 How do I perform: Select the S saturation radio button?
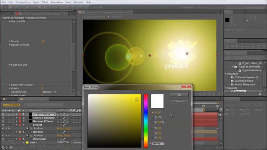(x=152, y=117)
